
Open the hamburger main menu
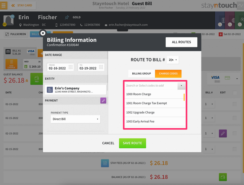(3, 6)
